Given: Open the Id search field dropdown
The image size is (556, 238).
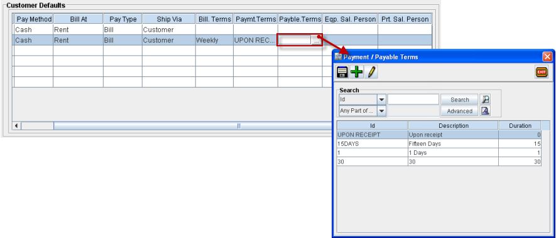Looking at the screenshot, I should click(381, 100).
